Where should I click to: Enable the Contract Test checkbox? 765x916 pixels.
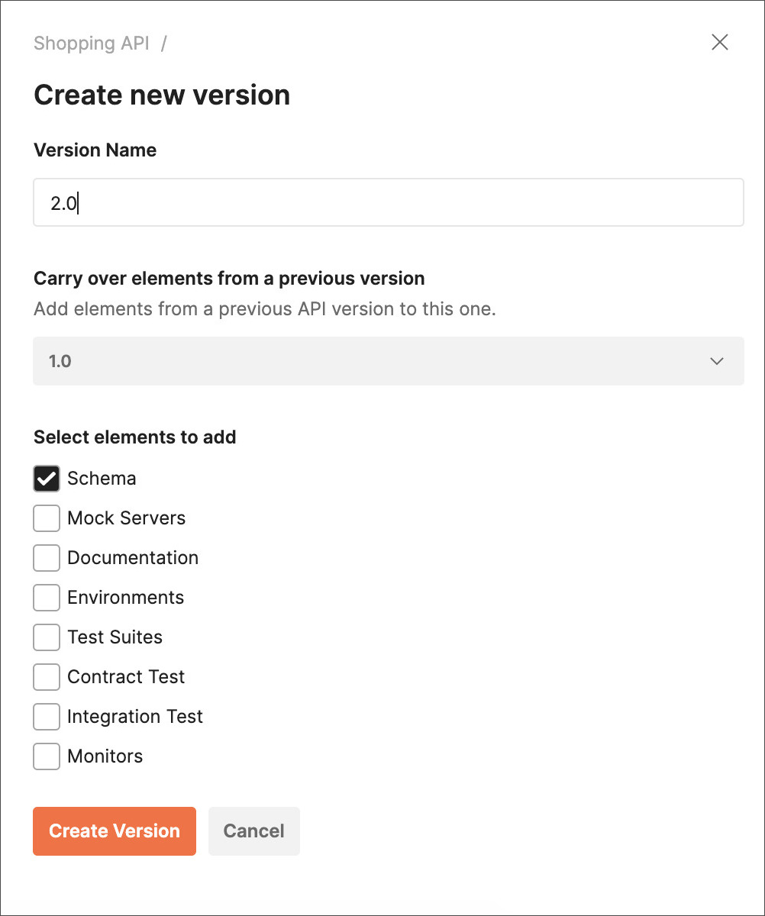[x=47, y=677]
